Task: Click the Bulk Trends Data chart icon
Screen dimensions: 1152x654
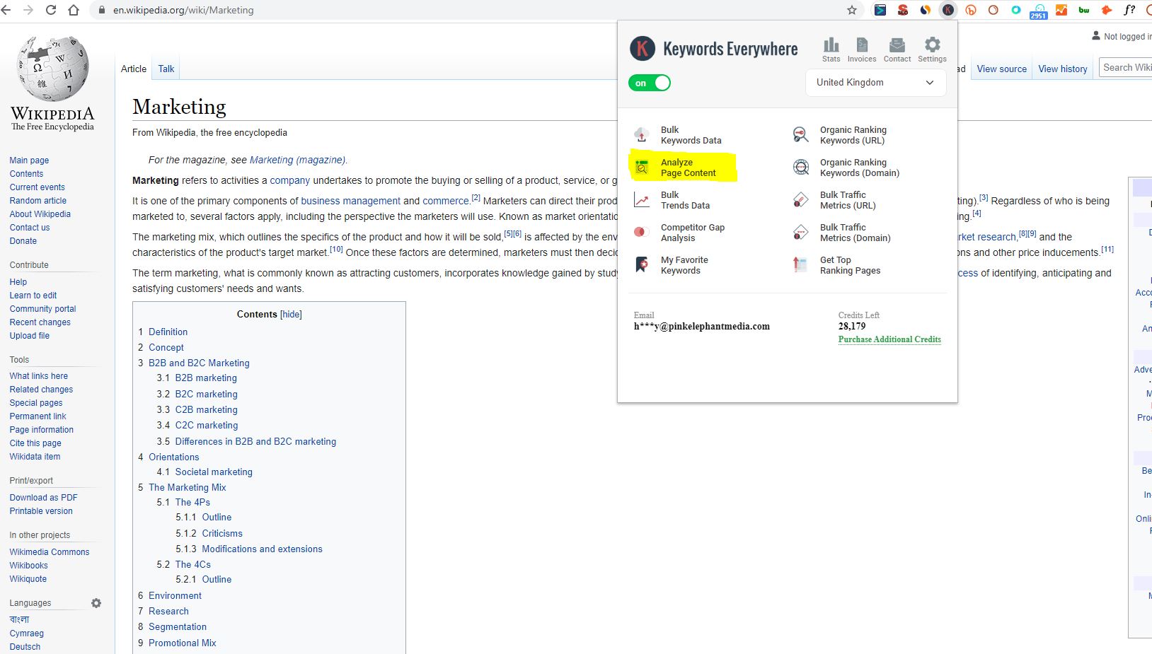Action: point(642,200)
